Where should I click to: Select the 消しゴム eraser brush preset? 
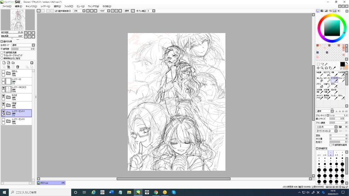pos(320,80)
